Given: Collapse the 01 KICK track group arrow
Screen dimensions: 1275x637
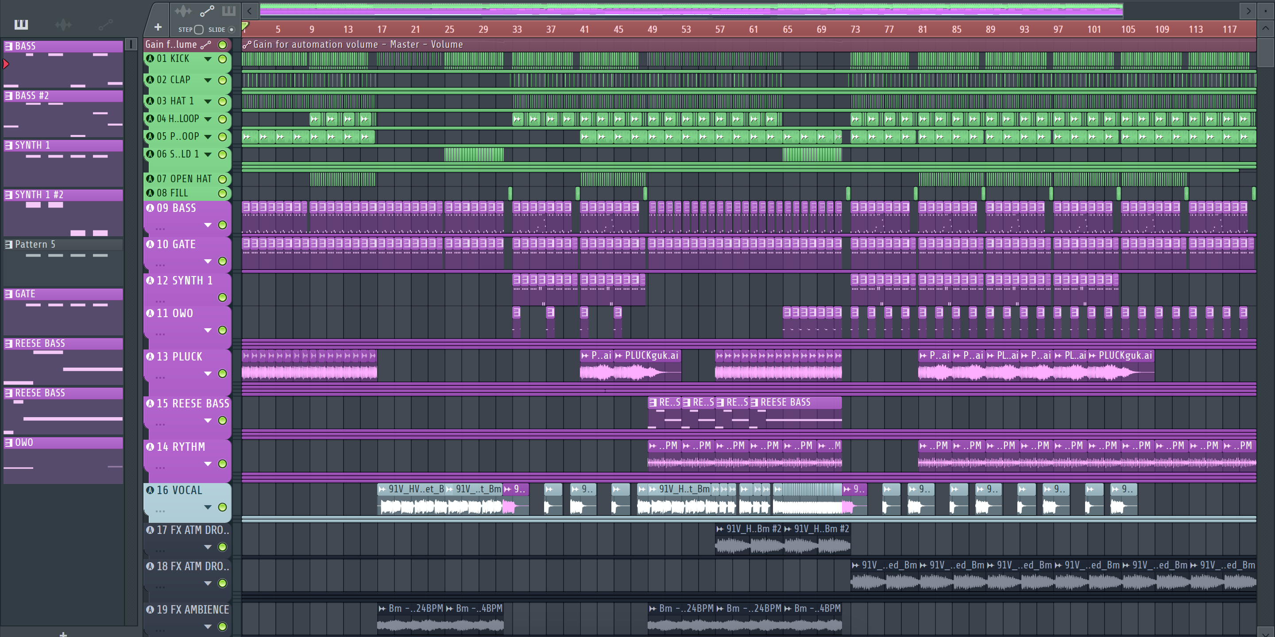Looking at the screenshot, I should (208, 59).
